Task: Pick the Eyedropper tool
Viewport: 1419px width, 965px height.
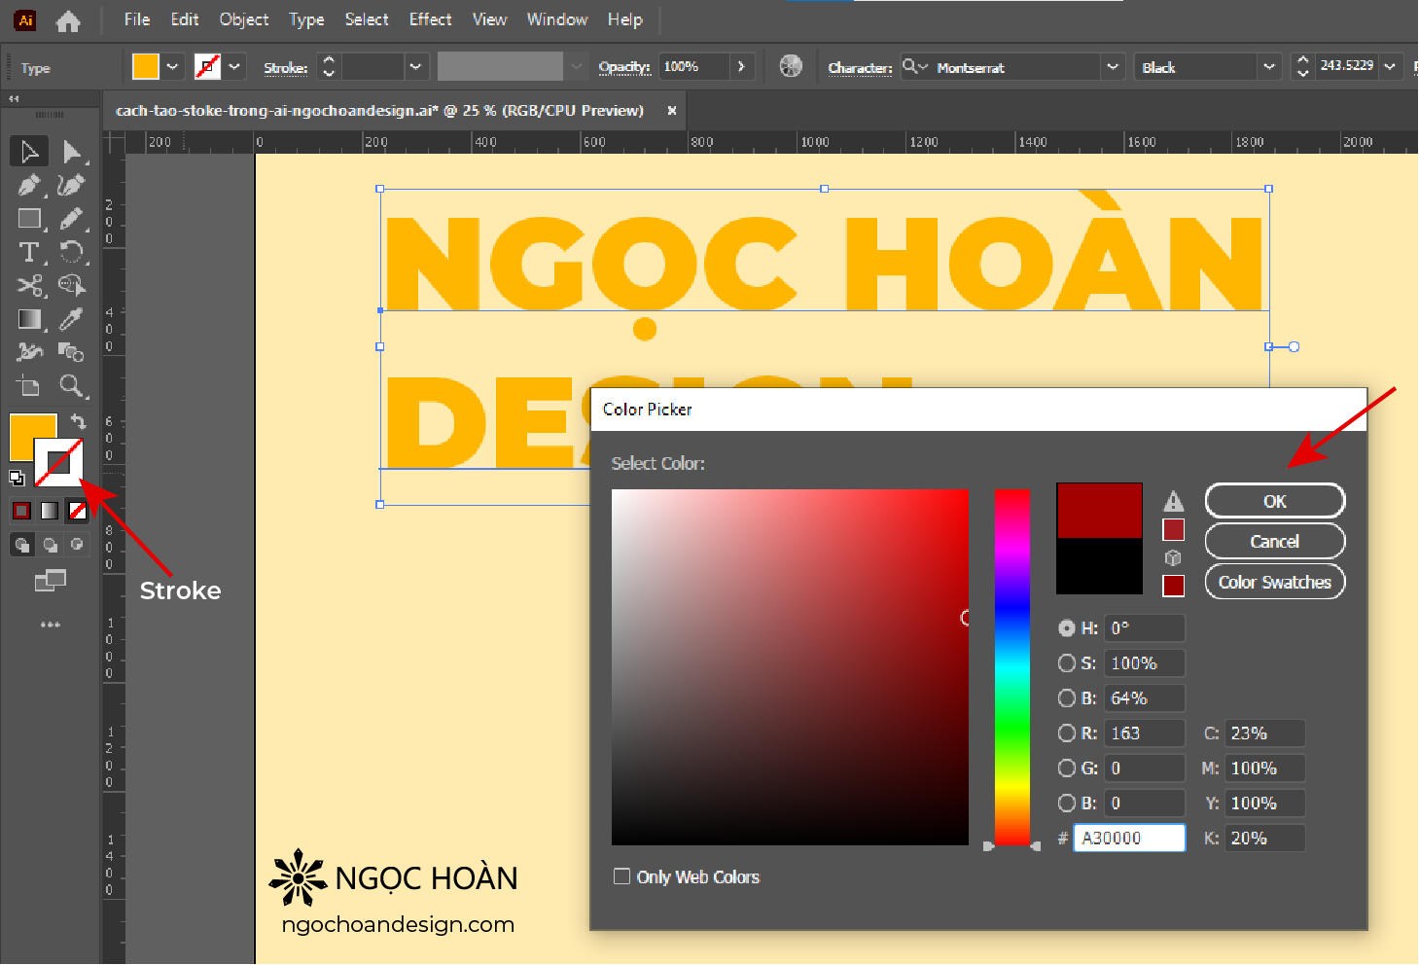Action: [70, 319]
